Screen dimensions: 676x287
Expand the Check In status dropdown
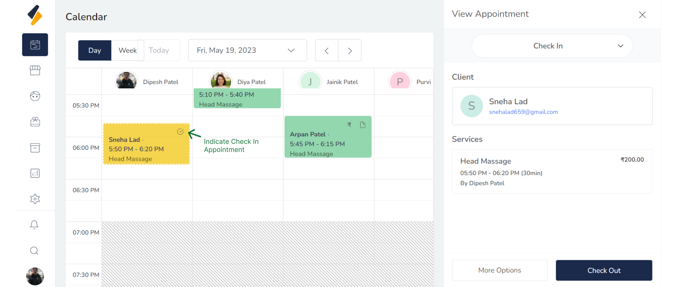(x=552, y=46)
